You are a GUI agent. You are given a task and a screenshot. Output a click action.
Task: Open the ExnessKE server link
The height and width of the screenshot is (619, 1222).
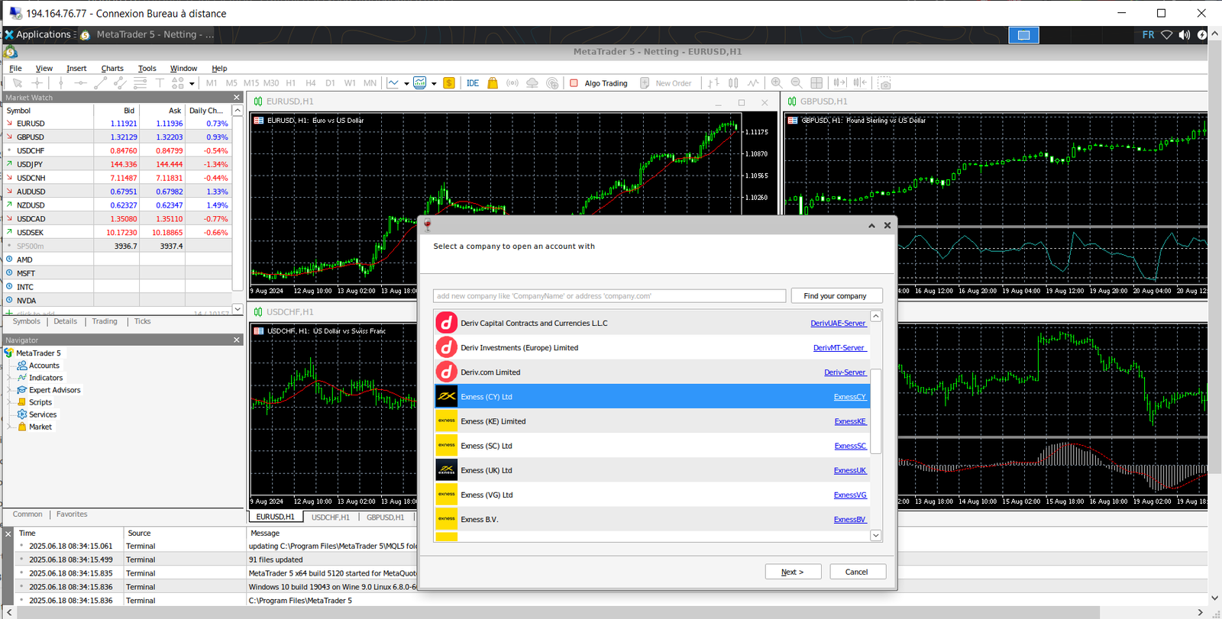850,421
